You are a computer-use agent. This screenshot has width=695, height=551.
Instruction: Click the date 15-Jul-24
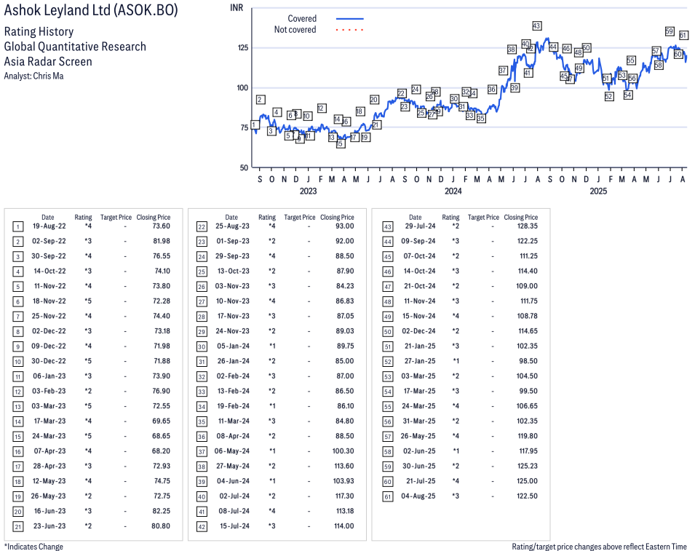point(234,526)
